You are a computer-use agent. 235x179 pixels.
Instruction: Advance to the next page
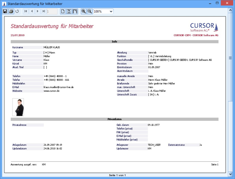click(37, 11)
